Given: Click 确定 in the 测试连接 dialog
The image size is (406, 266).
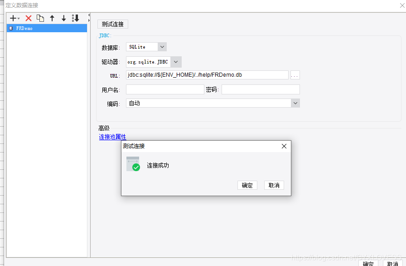Looking at the screenshot, I should point(247,185).
